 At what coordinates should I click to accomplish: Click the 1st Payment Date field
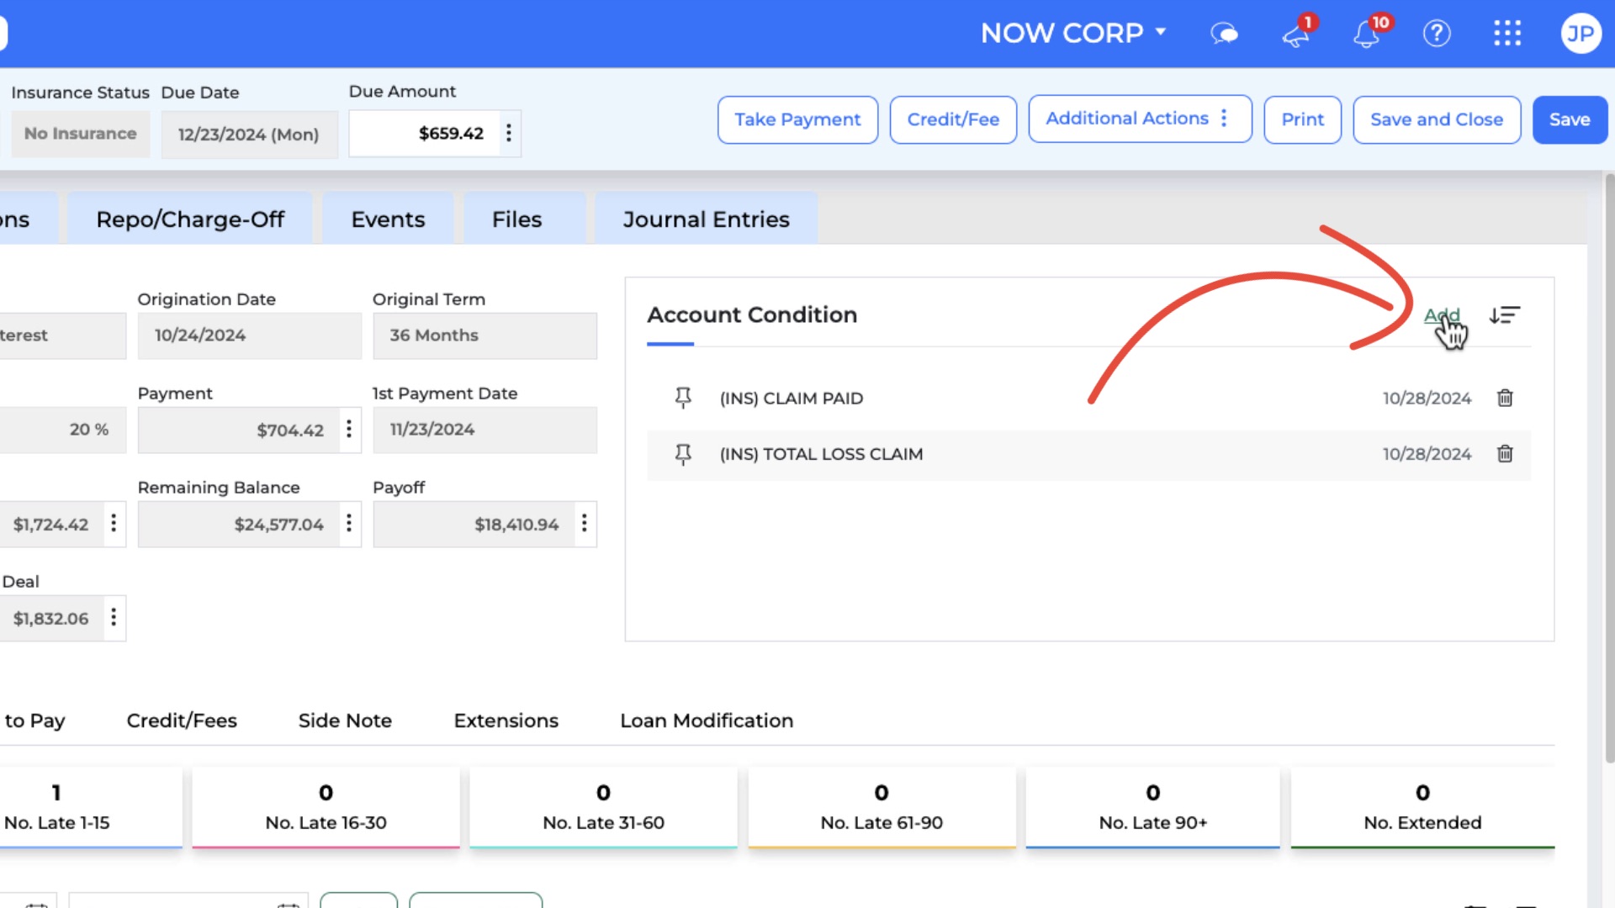[x=484, y=430]
